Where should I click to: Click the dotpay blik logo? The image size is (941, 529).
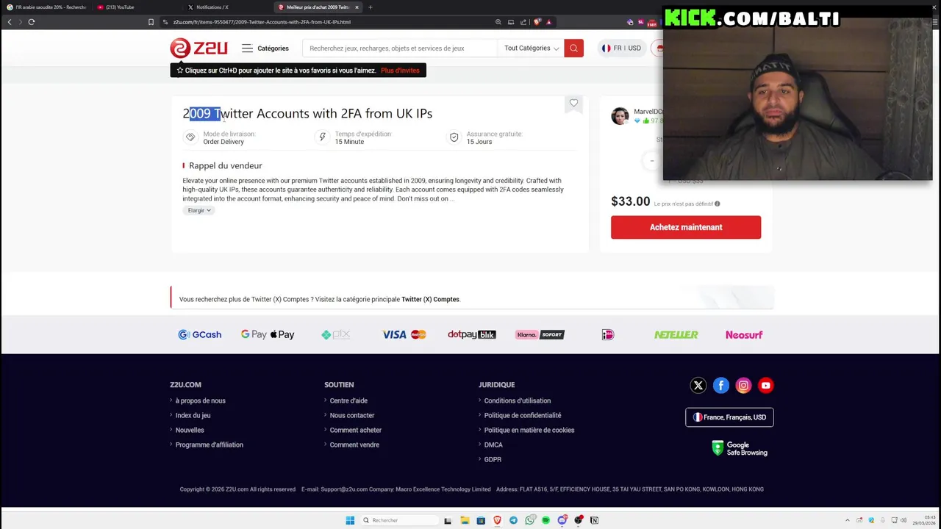coord(471,335)
